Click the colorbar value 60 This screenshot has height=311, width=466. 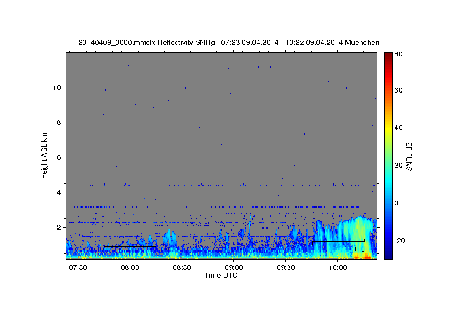coord(398,90)
